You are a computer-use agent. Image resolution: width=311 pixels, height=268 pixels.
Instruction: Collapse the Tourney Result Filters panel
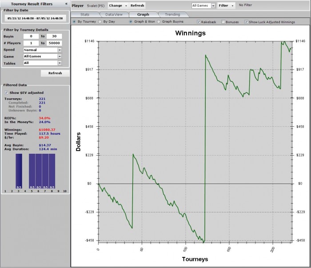(66, 4)
